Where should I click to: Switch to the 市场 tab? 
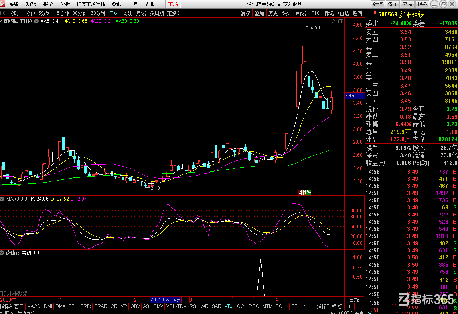point(173,4)
